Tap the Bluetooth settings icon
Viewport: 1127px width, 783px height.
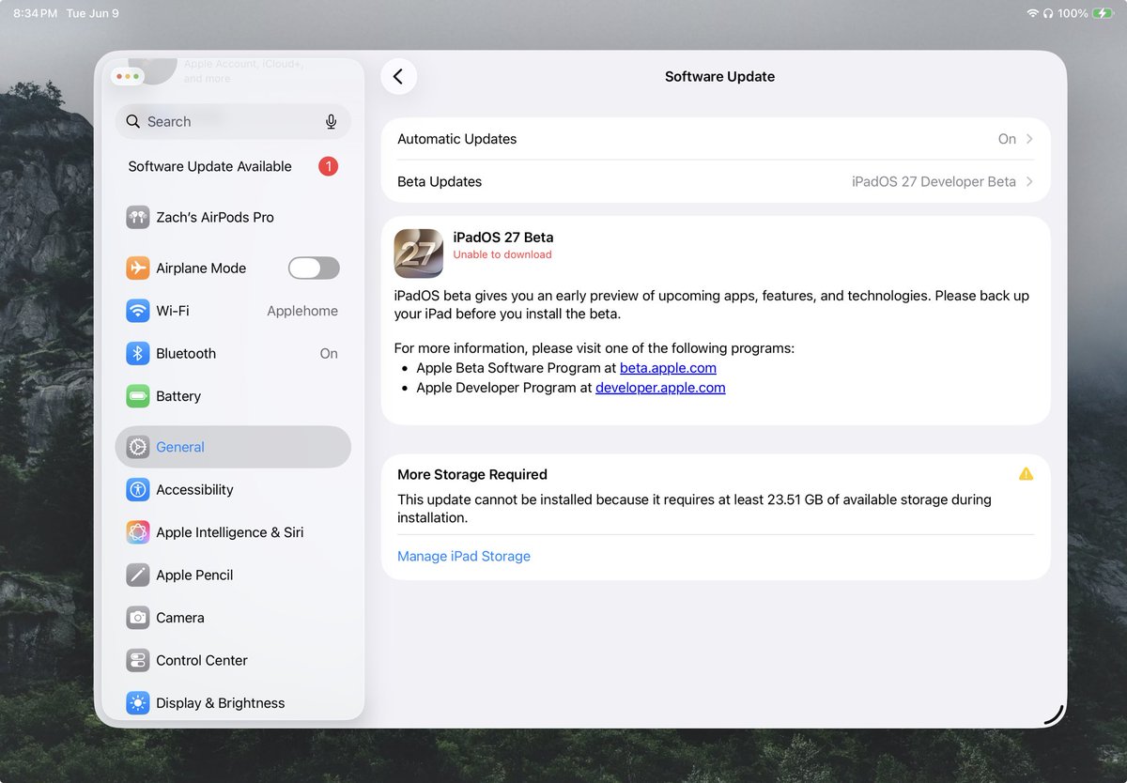(x=138, y=354)
